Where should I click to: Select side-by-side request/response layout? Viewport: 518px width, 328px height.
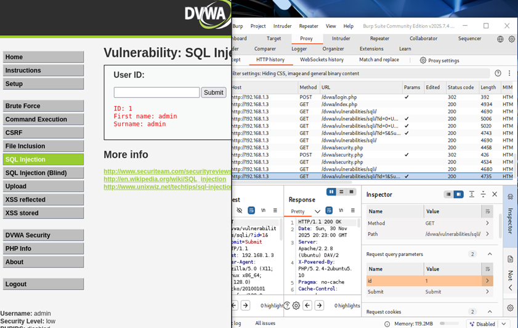(331, 192)
